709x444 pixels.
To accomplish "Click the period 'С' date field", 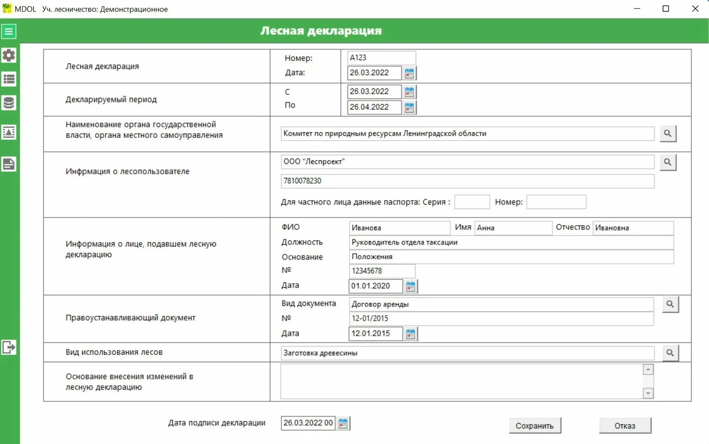I will click(375, 91).
